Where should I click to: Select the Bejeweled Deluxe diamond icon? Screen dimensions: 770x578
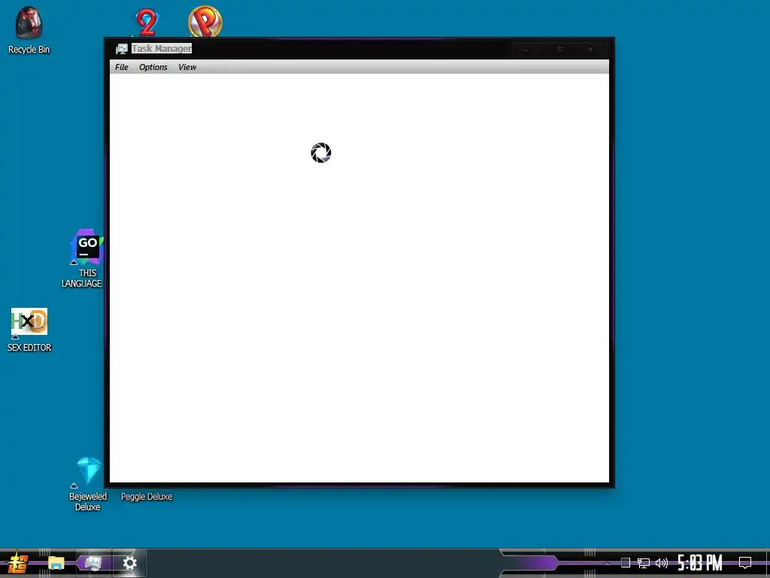pos(89,470)
